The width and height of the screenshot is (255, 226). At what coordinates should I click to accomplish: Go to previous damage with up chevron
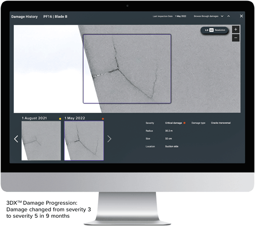[x=229, y=16]
